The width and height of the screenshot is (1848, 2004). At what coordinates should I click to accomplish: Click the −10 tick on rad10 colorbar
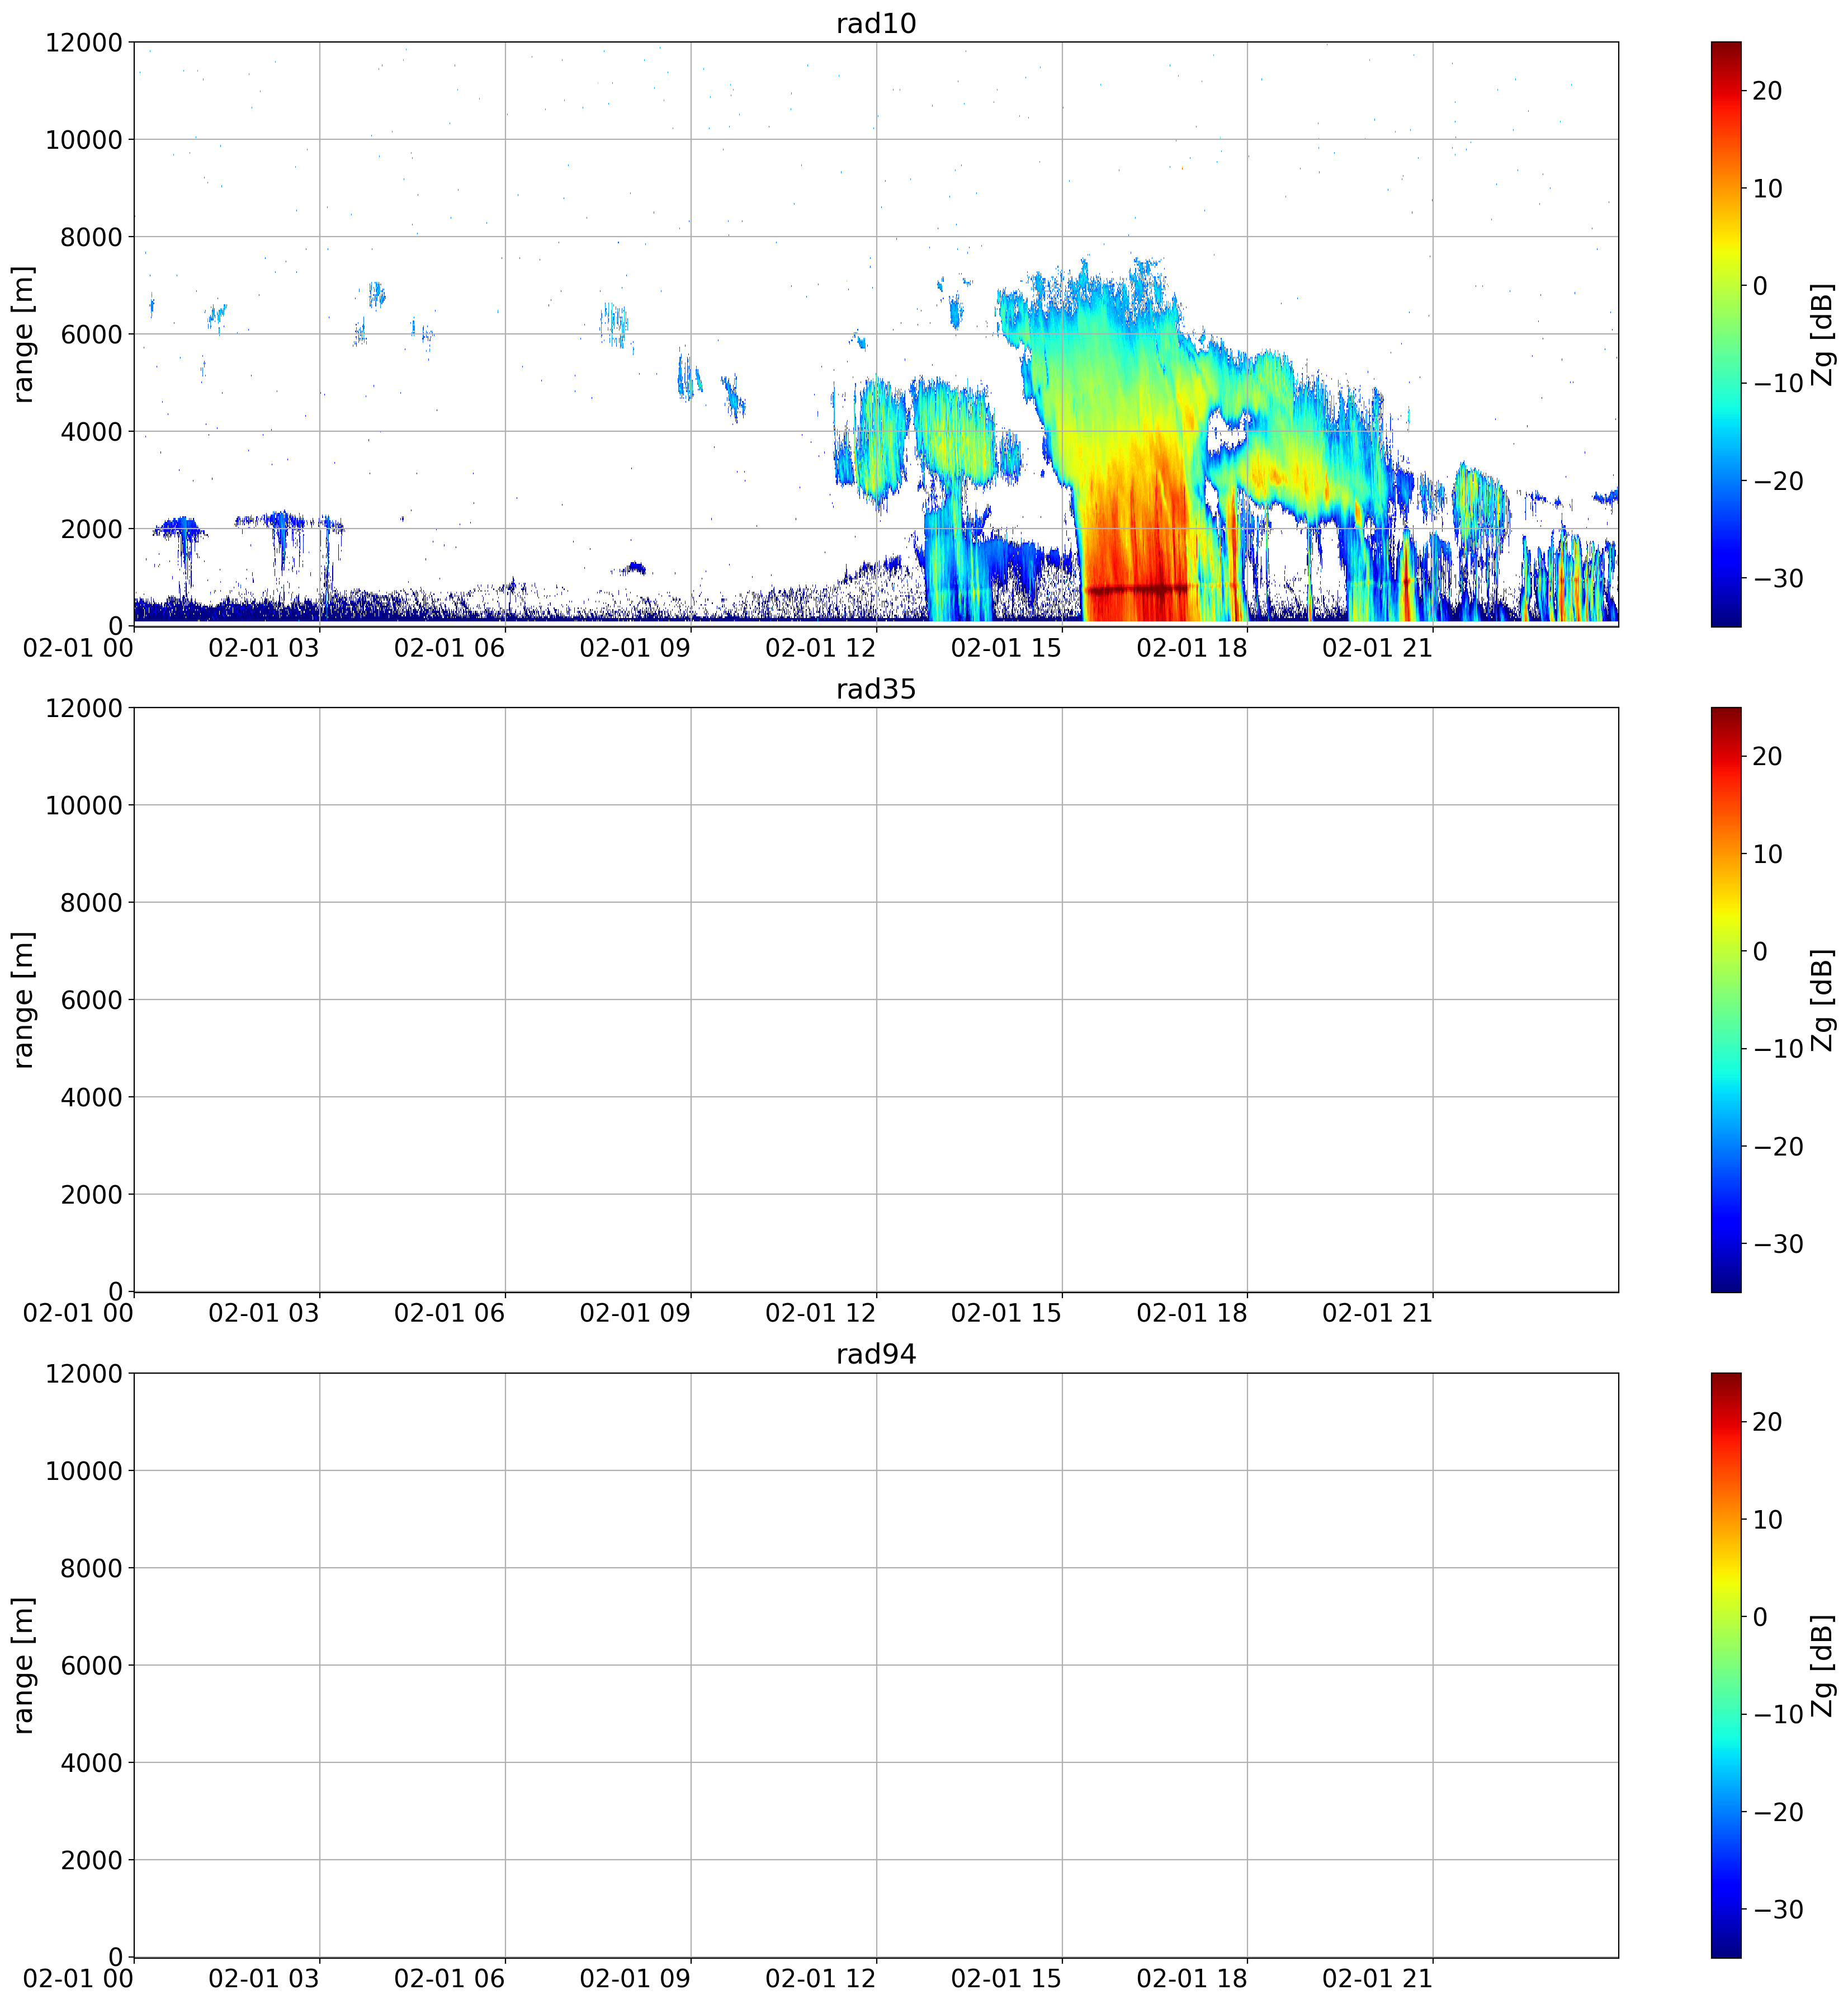coord(1779,383)
